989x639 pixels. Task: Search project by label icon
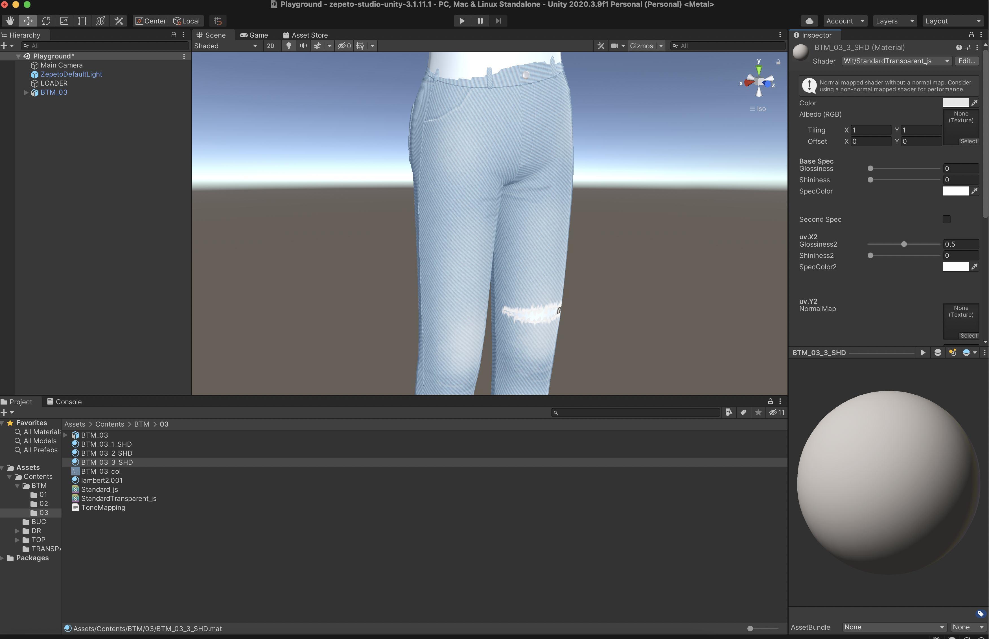click(743, 412)
